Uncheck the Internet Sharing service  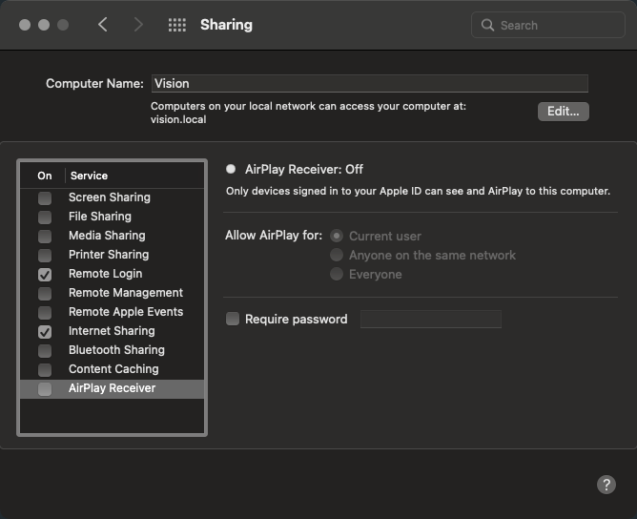point(45,331)
